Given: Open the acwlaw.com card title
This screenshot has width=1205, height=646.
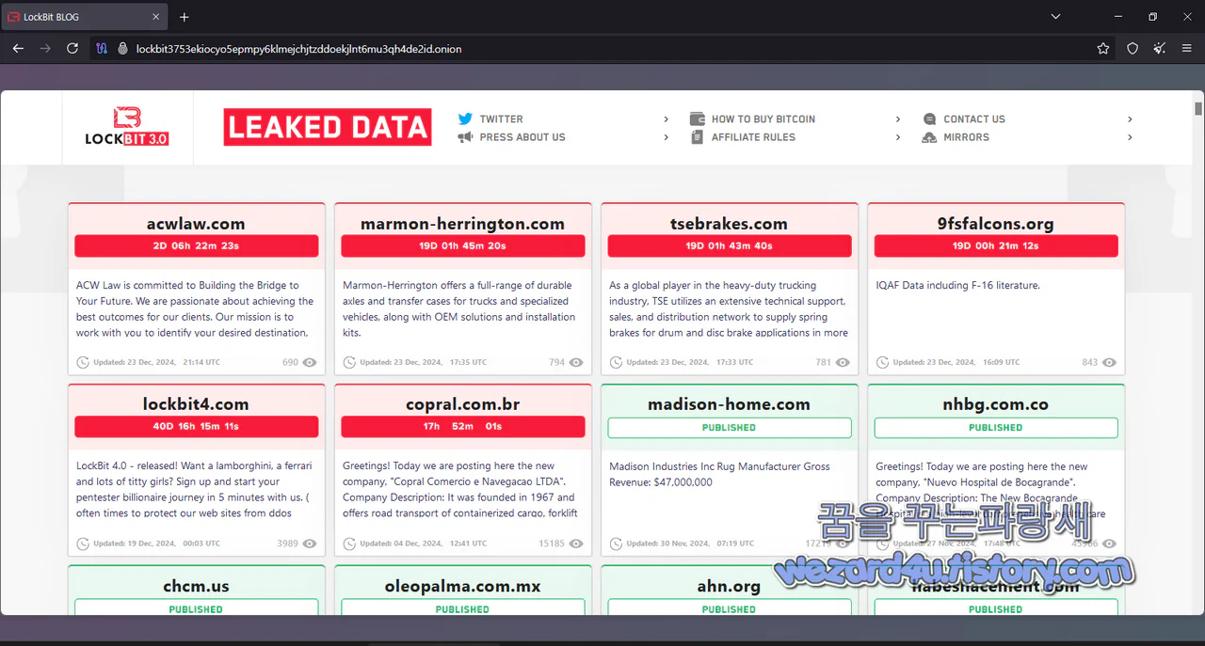Looking at the screenshot, I should [196, 224].
